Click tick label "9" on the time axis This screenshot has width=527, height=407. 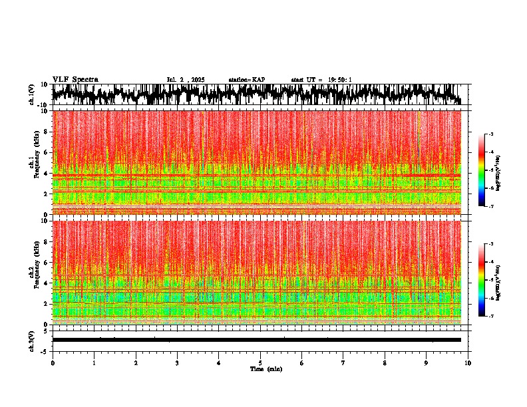(x=426, y=363)
